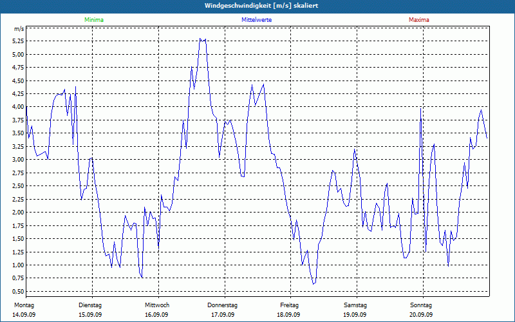Click the 5,00 y-axis value
The width and height of the screenshot is (515, 322).
[19, 54]
